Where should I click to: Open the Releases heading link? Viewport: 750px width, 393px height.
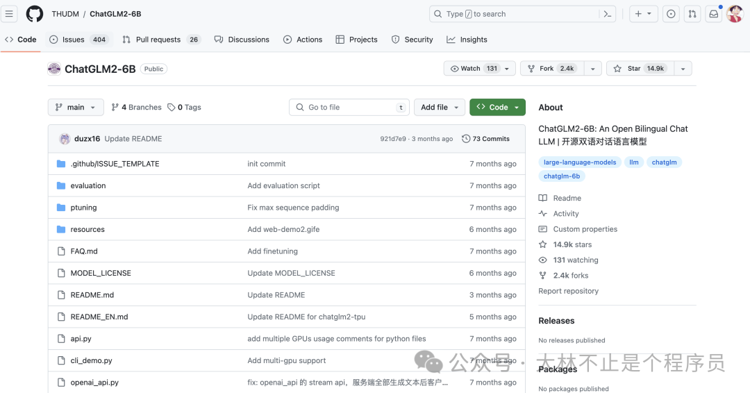tap(556, 321)
